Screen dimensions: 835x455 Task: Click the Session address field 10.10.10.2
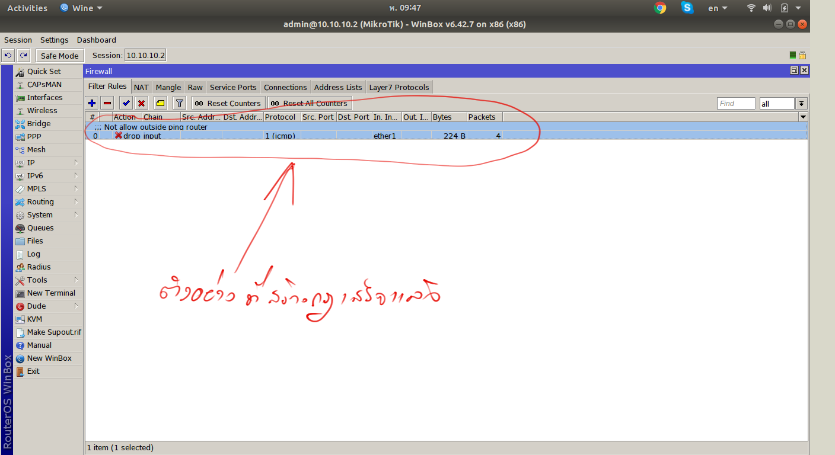click(145, 56)
